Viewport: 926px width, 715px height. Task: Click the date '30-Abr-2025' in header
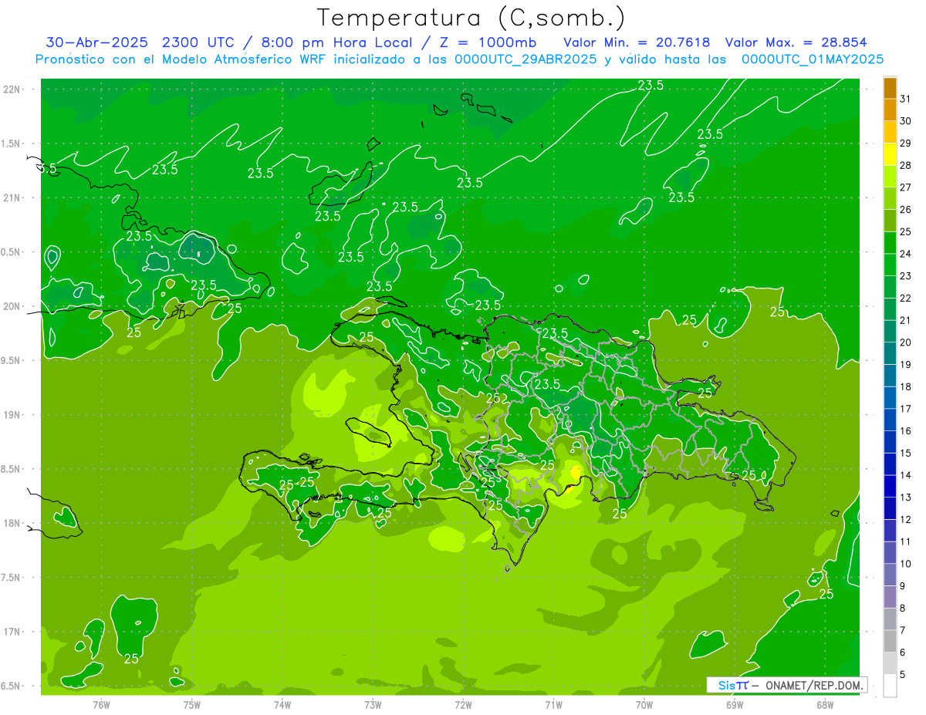[98, 42]
